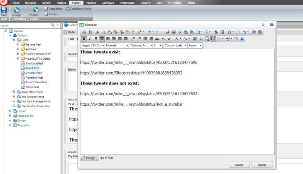Image resolution: width=303 pixels, height=174 pixels.
Task: Click the Reject button
Action: pyautogui.click(x=262, y=164)
